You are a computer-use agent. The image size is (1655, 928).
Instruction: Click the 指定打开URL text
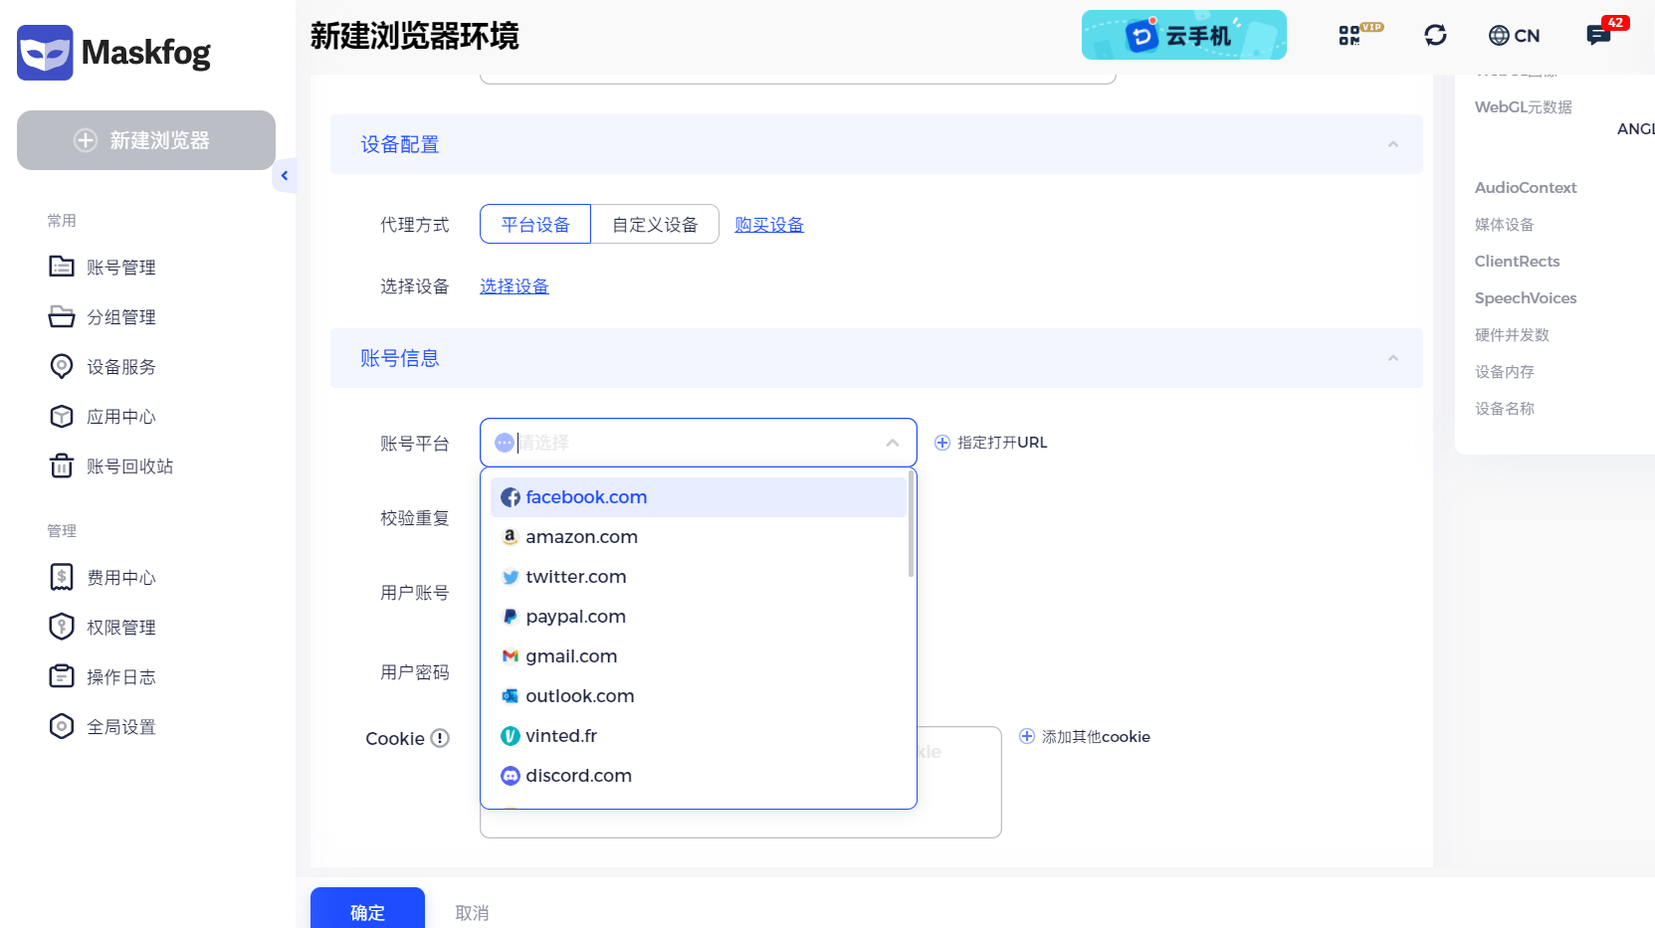point(1002,443)
